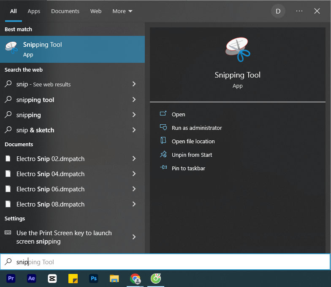Search the web for 'snip - See web results'
The width and height of the screenshot is (331, 287).
pos(73,84)
